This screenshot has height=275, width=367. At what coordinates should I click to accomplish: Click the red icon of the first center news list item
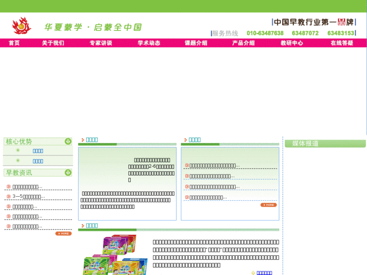(187, 165)
